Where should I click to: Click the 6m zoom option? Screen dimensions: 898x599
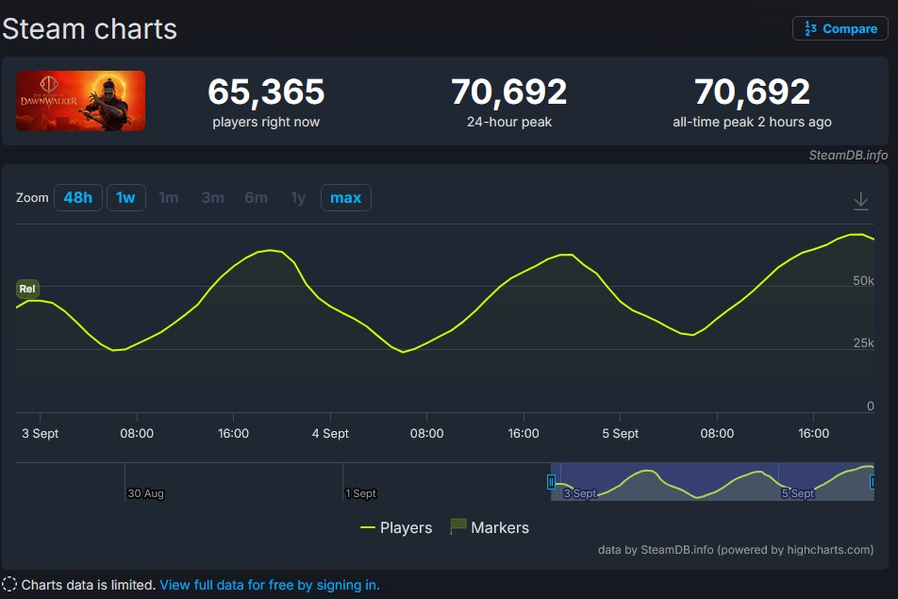point(256,197)
